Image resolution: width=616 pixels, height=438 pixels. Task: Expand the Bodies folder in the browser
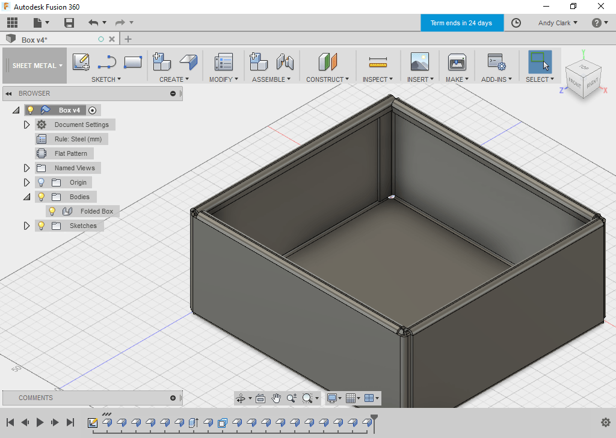point(26,197)
